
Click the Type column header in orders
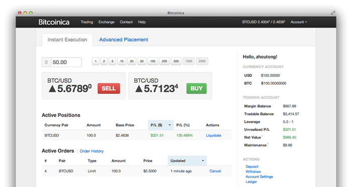click(x=92, y=160)
